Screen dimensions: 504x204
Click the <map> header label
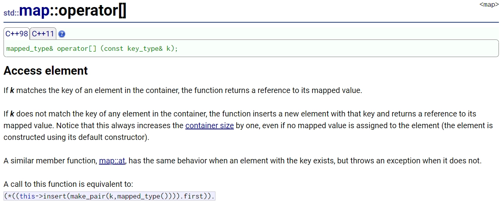[x=489, y=5]
